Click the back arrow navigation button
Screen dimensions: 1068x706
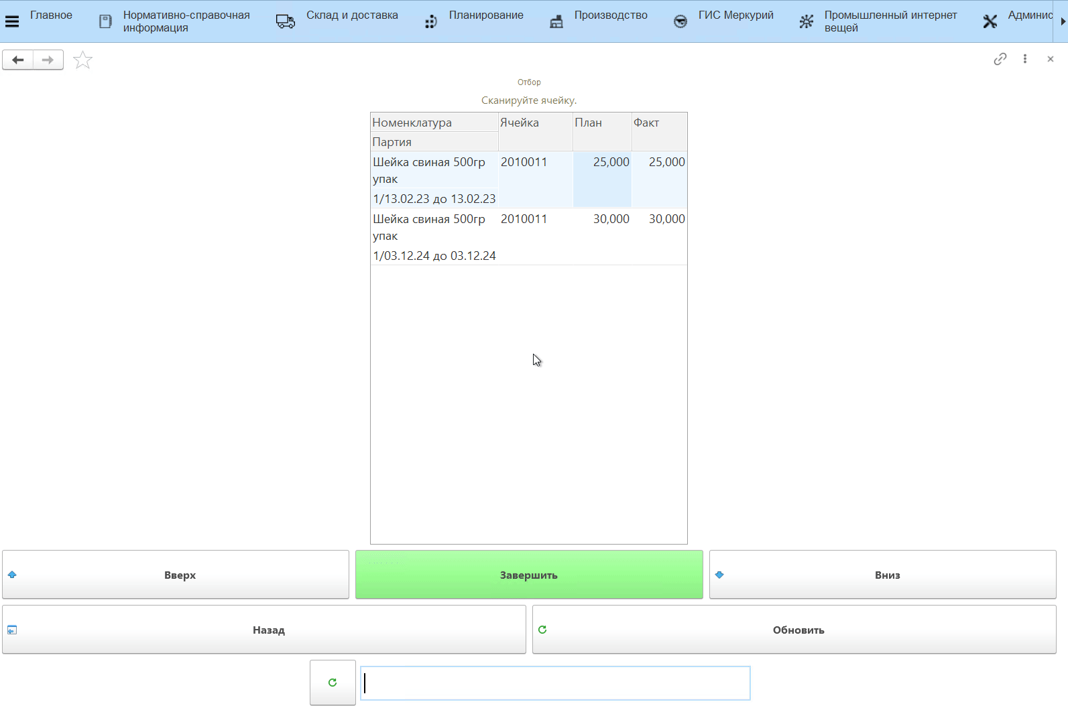click(x=18, y=60)
